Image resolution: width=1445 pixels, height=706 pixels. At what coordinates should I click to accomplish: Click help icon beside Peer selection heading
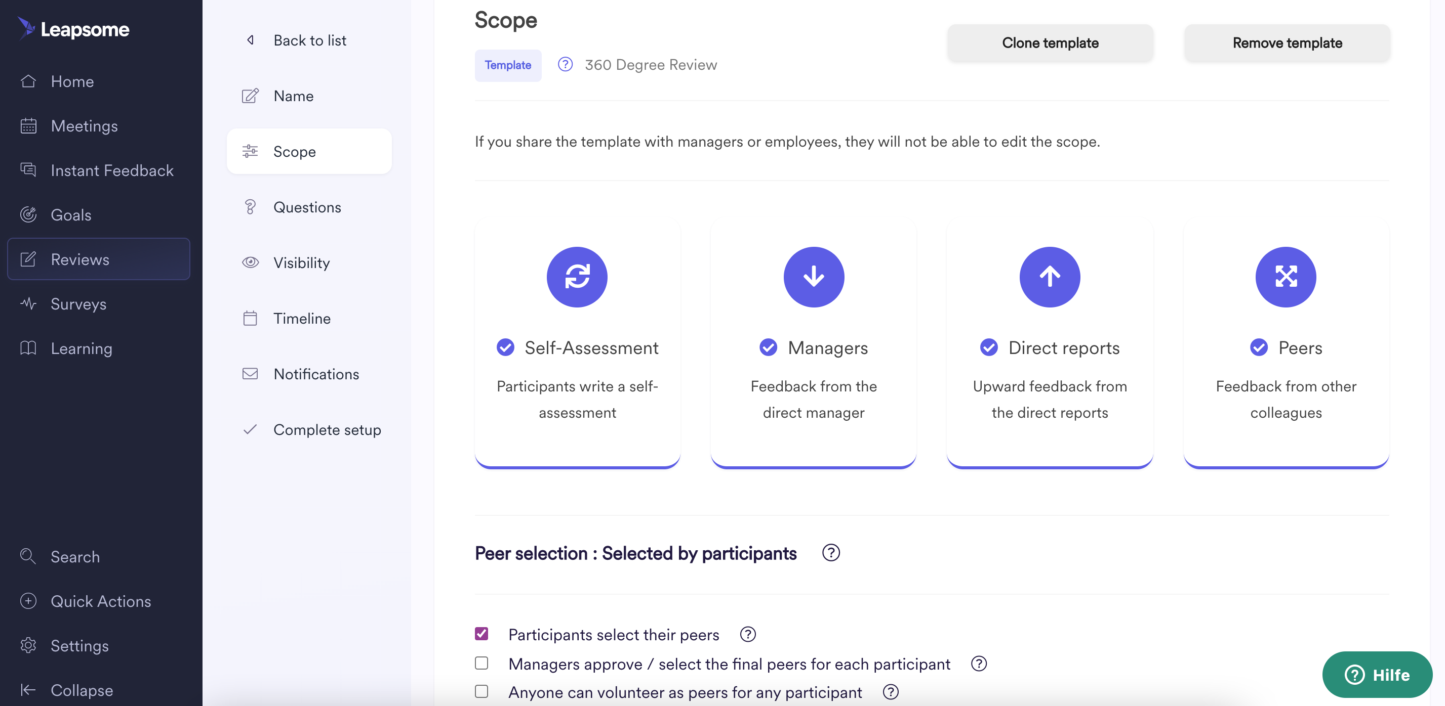click(x=831, y=553)
